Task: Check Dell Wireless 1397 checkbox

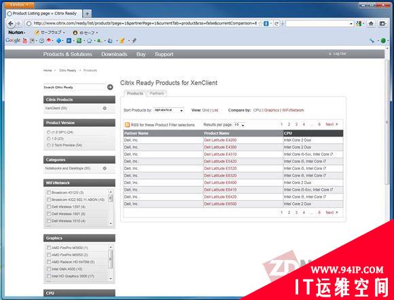Action: coord(49,206)
